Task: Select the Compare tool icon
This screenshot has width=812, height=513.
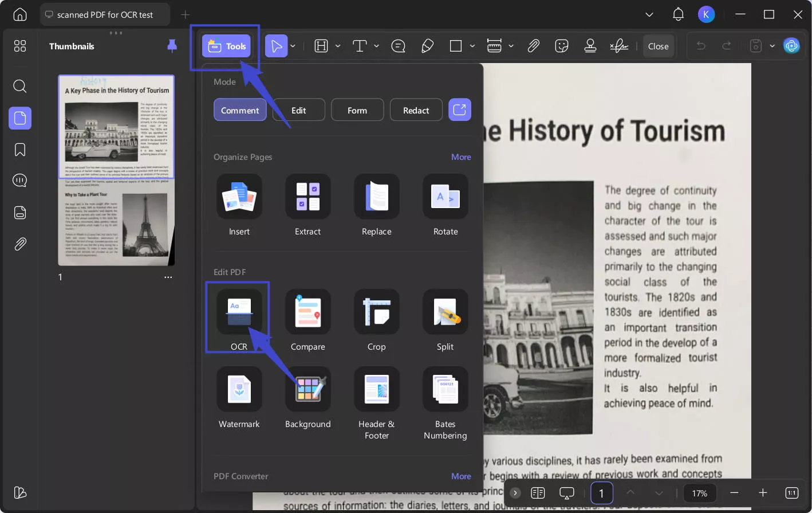Action: 308,312
